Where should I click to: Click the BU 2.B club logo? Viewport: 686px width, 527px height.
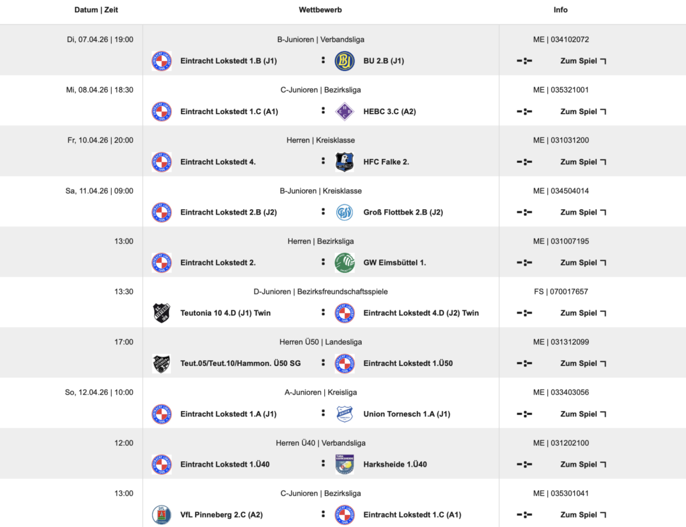click(x=344, y=61)
